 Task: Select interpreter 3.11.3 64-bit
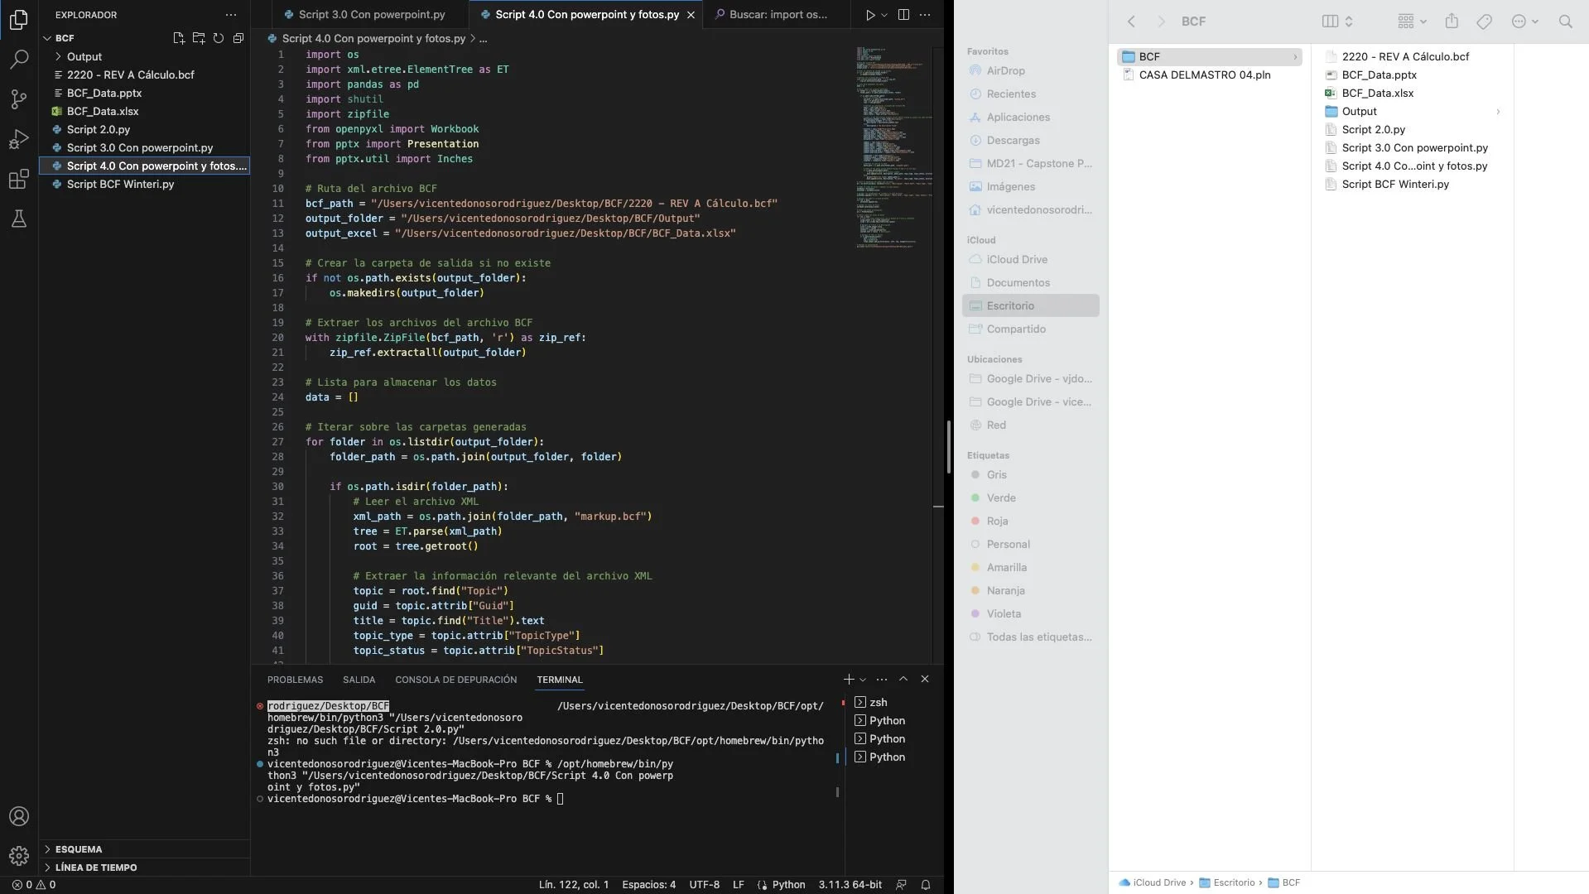click(x=850, y=885)
